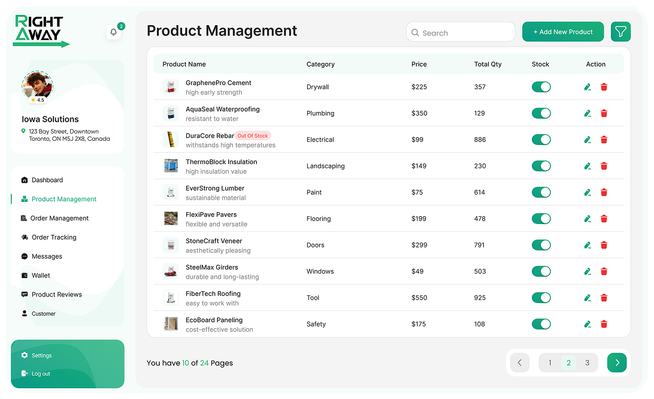Navigate to the Wallet section

(x=41, y=276)
